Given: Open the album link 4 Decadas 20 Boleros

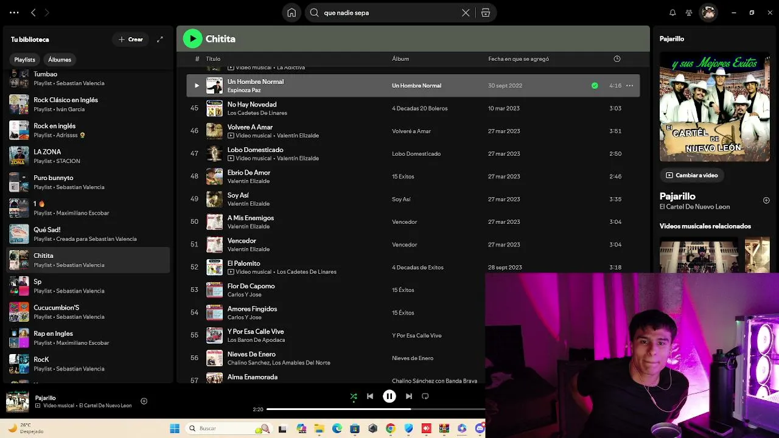Looking at the screenshot, I should click(x=420, y=108).
